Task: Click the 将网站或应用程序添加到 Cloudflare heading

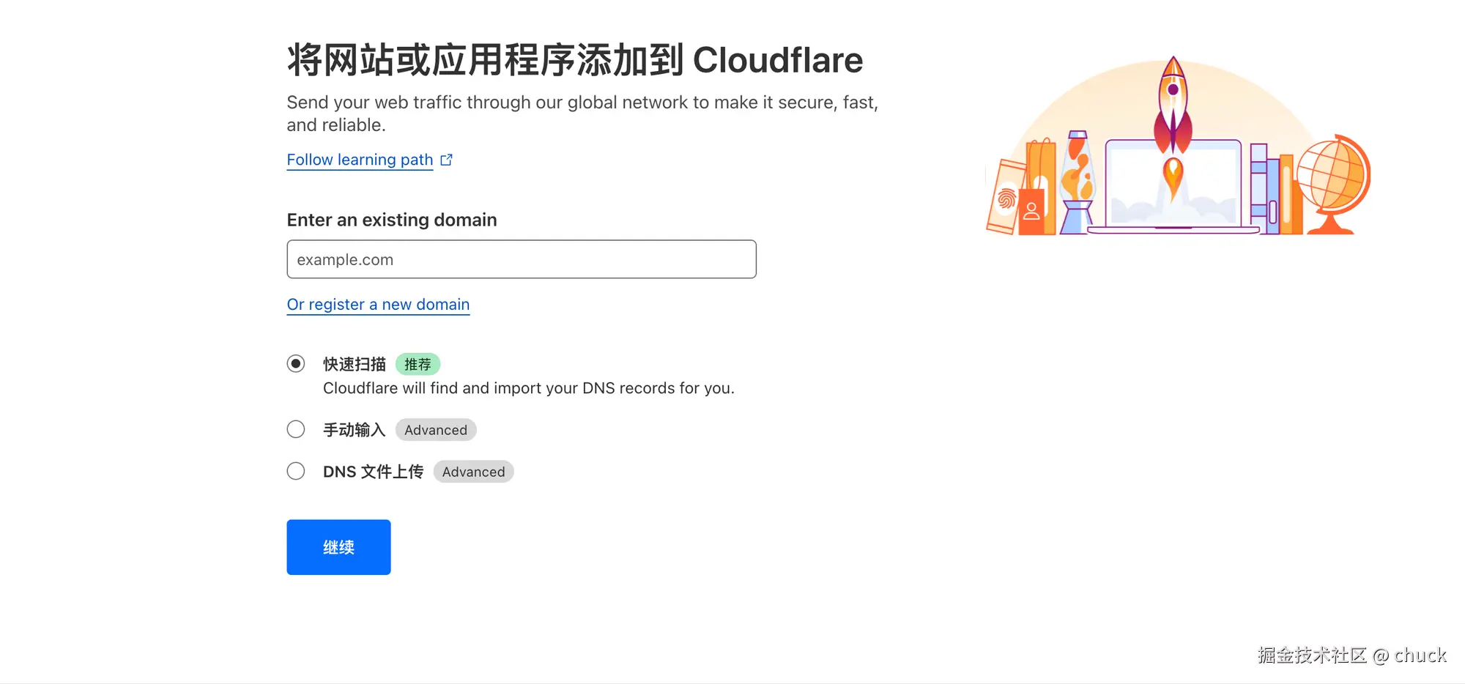Action: (574, 60)
